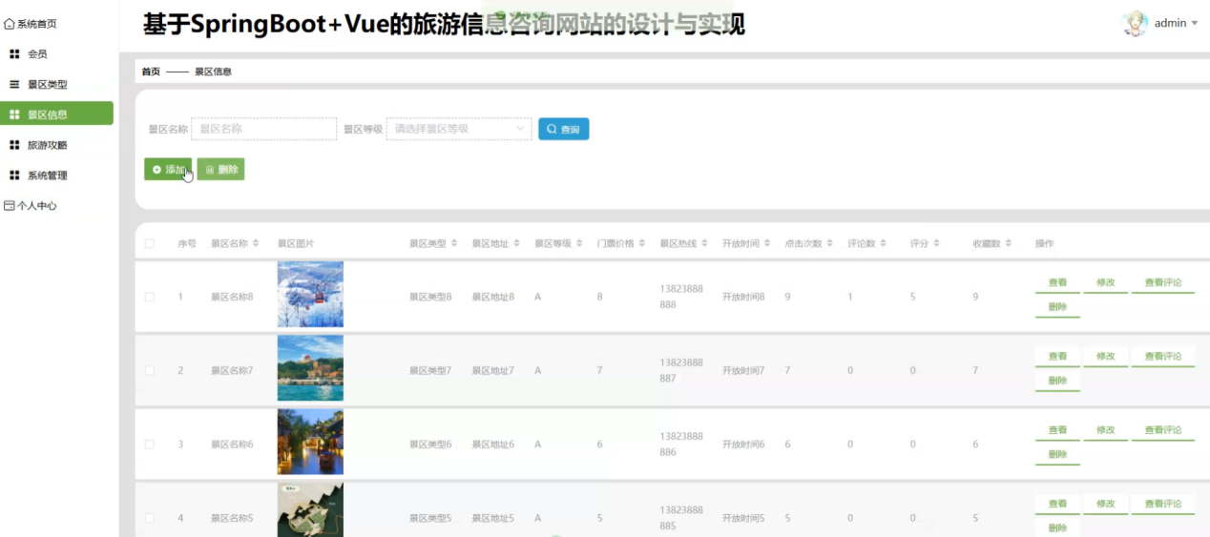
Task: Click 查看 for 景区名称8 row
Action: click(x=1057, y=283)
